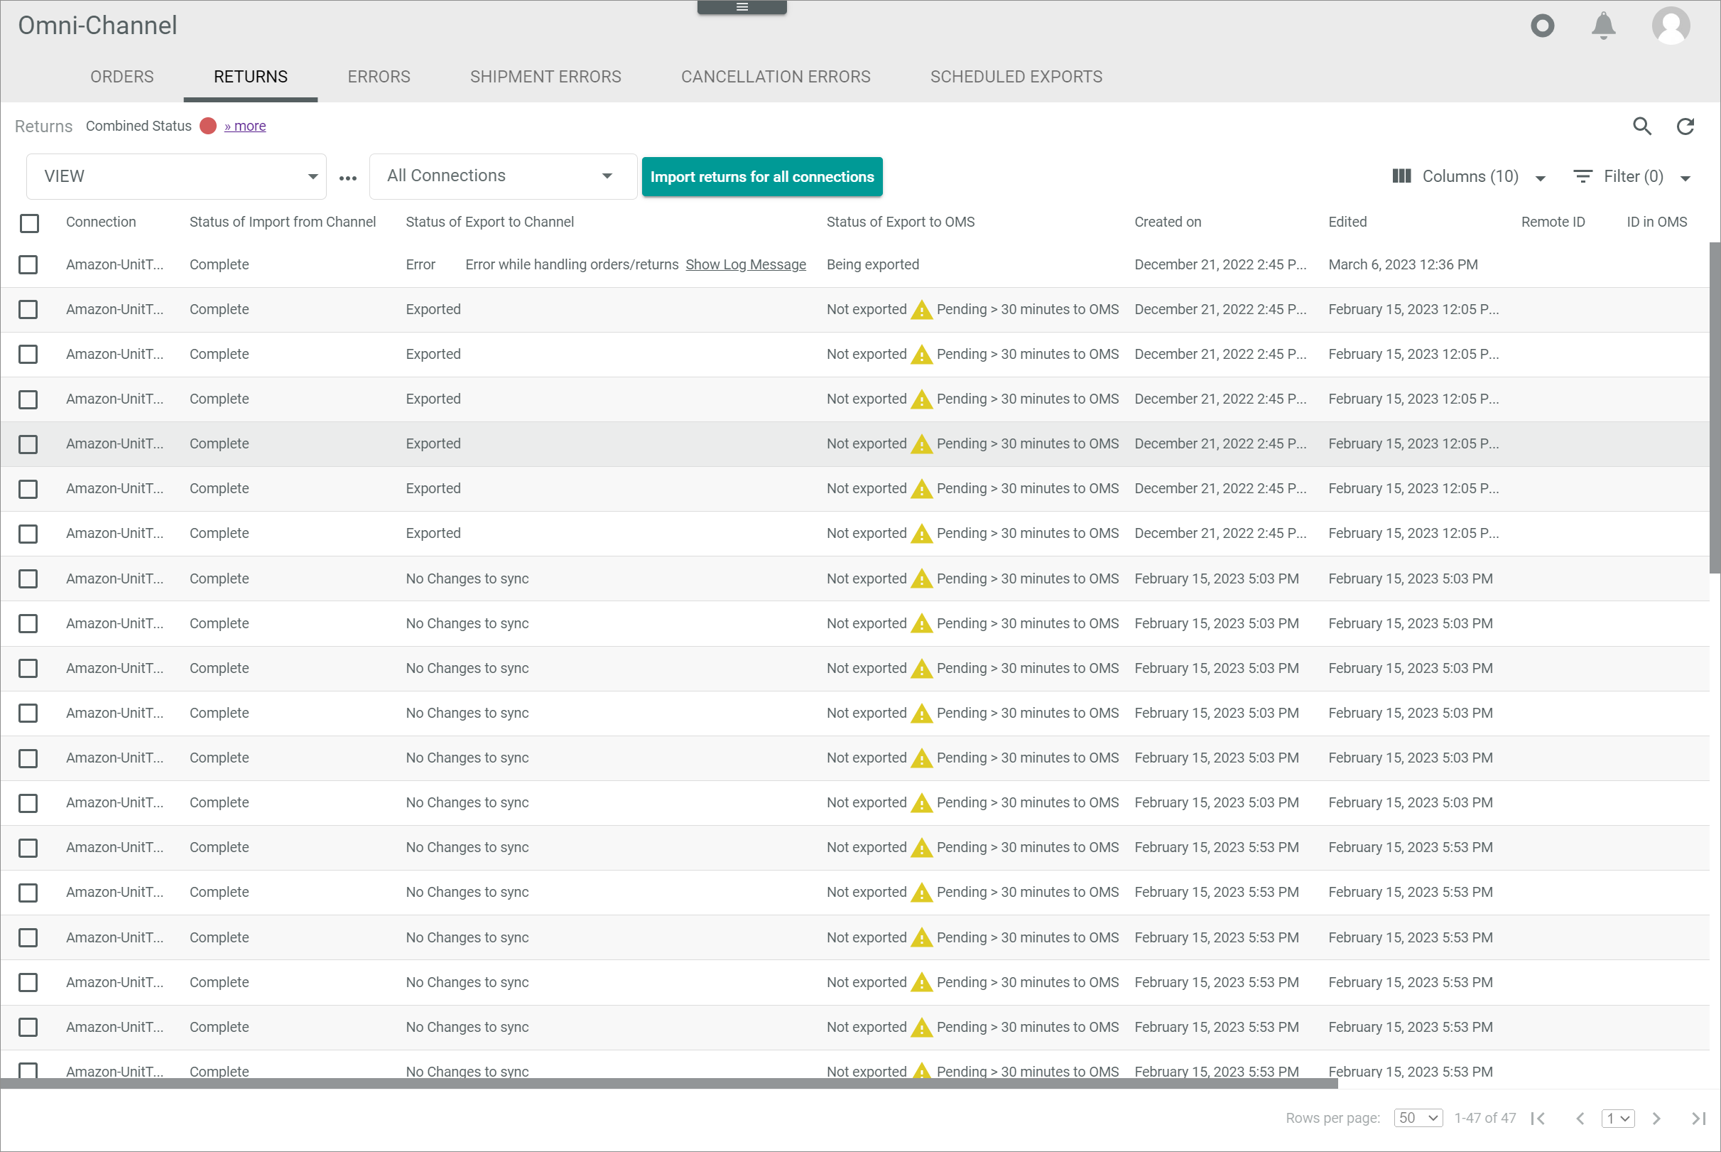Click the warning icon in first February 5:03 PM row
Image resolution: width=1721 pixels, height=1152 pixels.
(x=921, y=579)
